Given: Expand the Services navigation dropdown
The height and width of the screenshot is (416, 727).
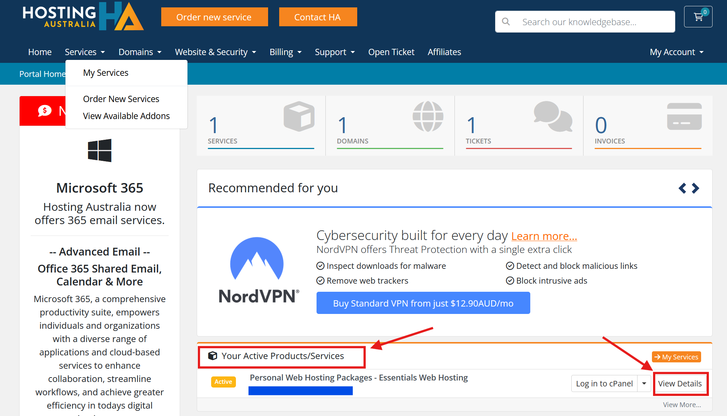Looking at the screenshot, I should [85, 52].
